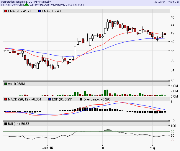Click the 44 price axis label
Screen dimensions: 180x151
(172, 25)
